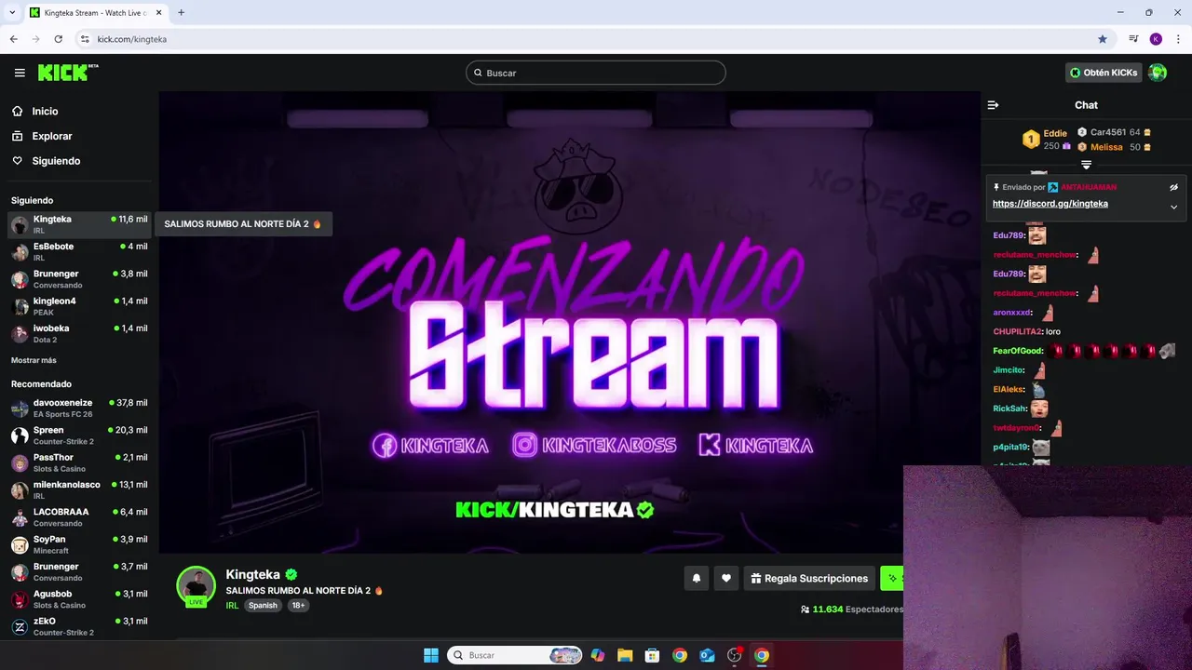Hide the pinned message with eye-slash icon
The image size is (1192, 670).
[x=1173, y=187]
